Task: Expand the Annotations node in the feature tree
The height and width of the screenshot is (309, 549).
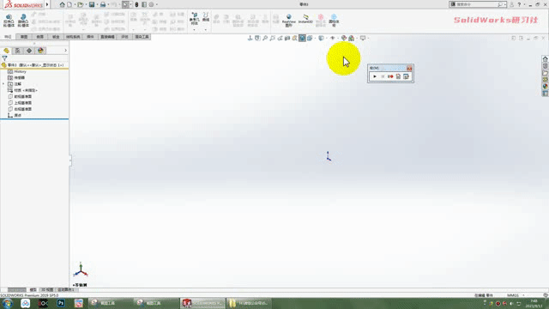Action: point(3,84)
